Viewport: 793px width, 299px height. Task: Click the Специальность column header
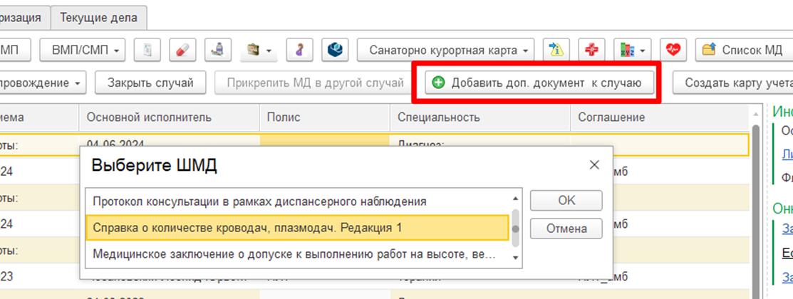(438, 117)
